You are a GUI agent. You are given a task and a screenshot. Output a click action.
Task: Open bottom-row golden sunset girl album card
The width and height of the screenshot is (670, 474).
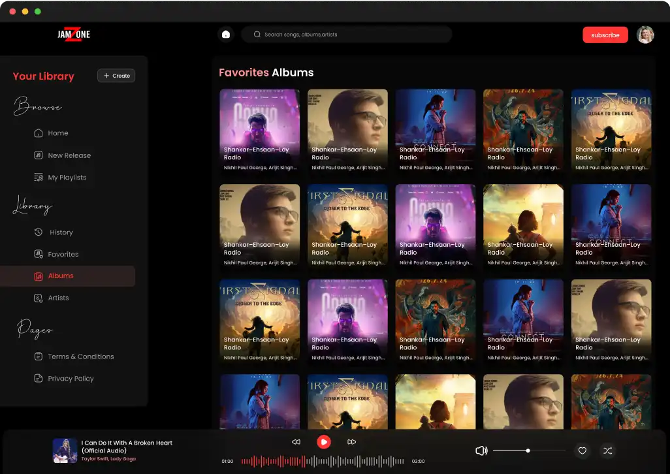(435, 402)
